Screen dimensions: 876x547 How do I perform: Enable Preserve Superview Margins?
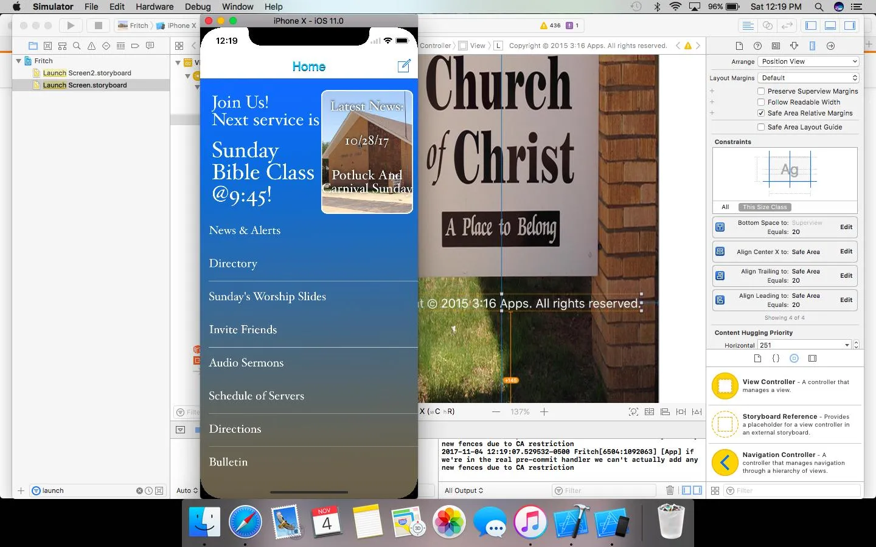click(761, 91)
